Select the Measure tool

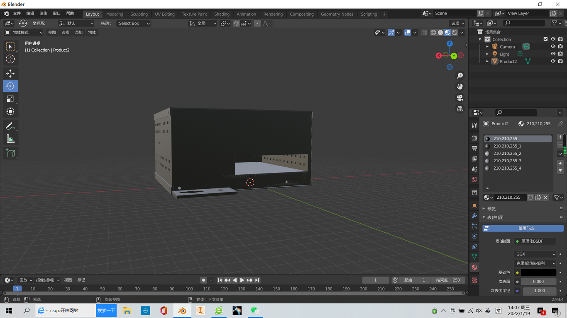(x=10, y=139)
